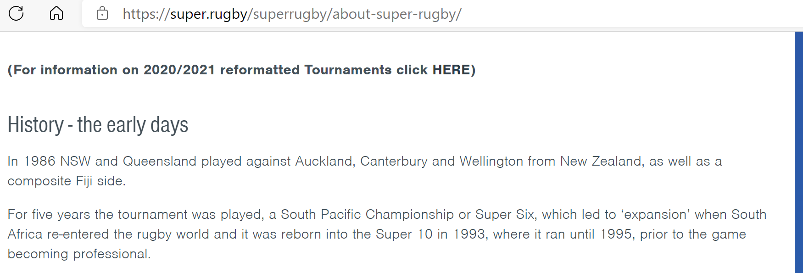Click the words 'becoming professional' at paragraph end
Image resolution: width=803 pixels, height=273 pixels.
tap(79, 254)
